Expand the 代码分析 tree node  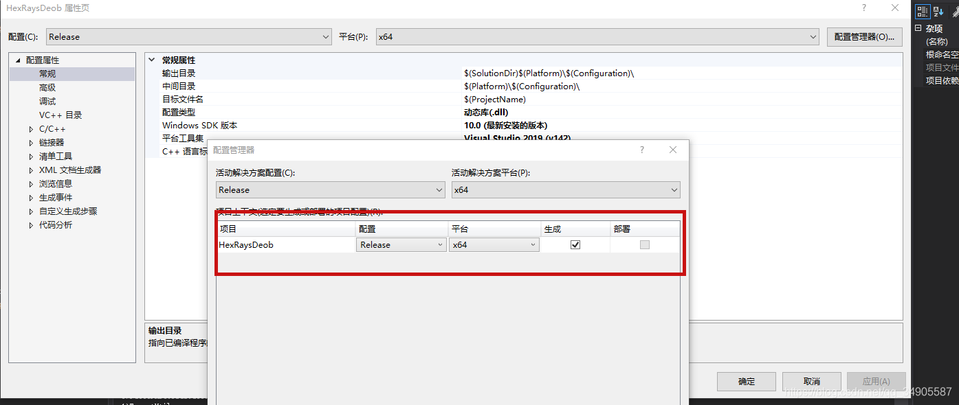[x=31, y=225]
